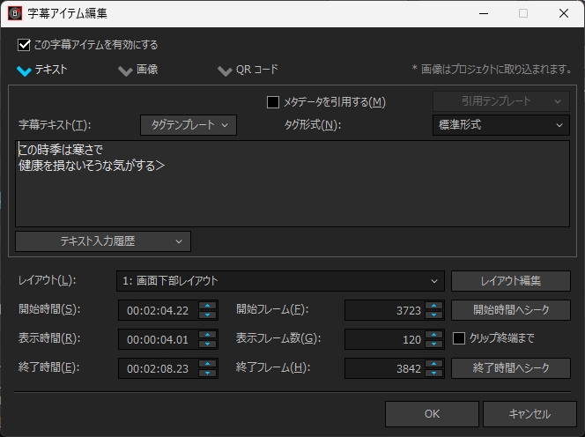Click the レイアウト編集 button

tap(511, 281)
